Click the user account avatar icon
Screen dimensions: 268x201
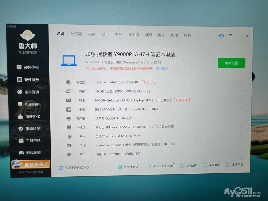pos(221,36)
